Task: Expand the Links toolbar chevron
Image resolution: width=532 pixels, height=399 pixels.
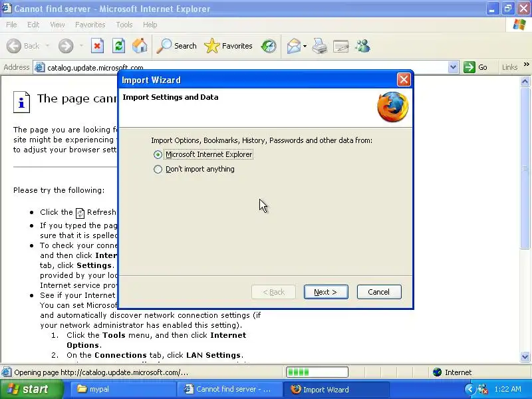Action: click(526, 64)
